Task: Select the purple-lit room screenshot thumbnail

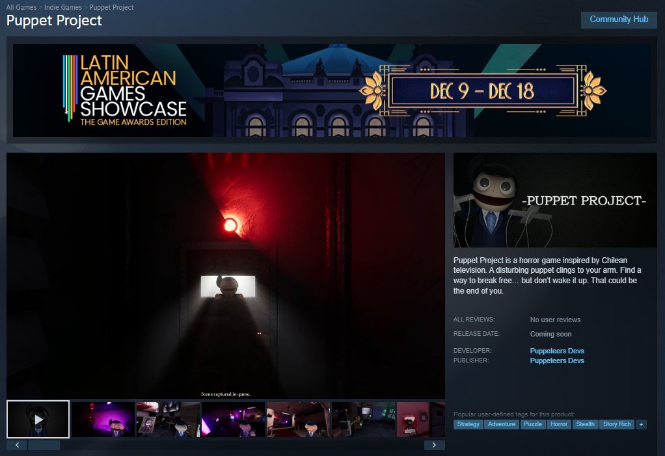Action: point(103,420)
